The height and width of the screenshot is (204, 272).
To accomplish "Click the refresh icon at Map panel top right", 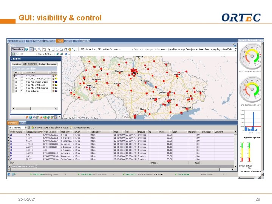I will pos(235,45).
